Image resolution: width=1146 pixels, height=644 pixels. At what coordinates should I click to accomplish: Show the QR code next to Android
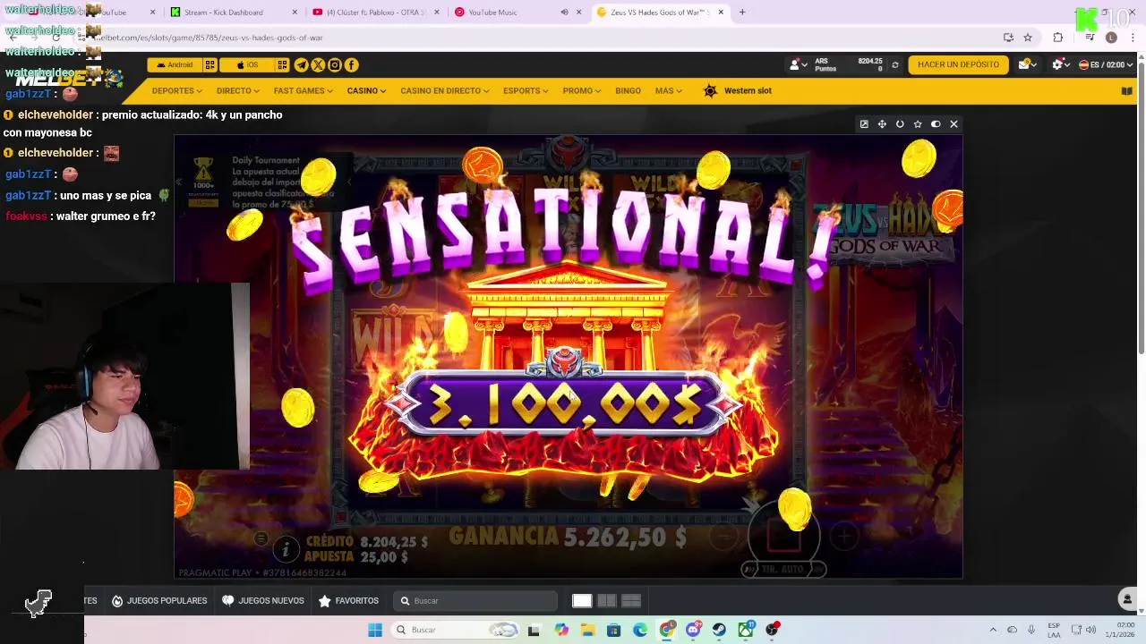[x=210, y=64]
